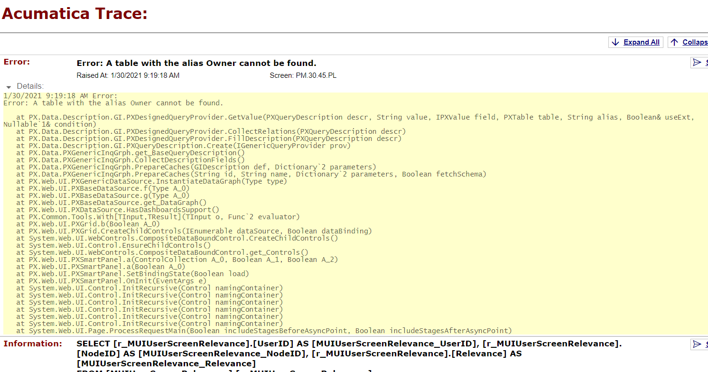Click the 'A table with the alias Owner' error message

(x=196, y=63)
